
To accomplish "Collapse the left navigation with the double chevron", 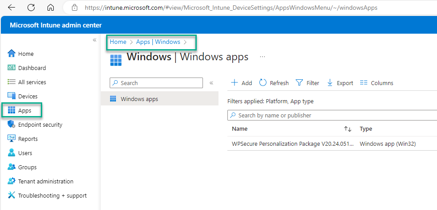I will coord(95,40).
